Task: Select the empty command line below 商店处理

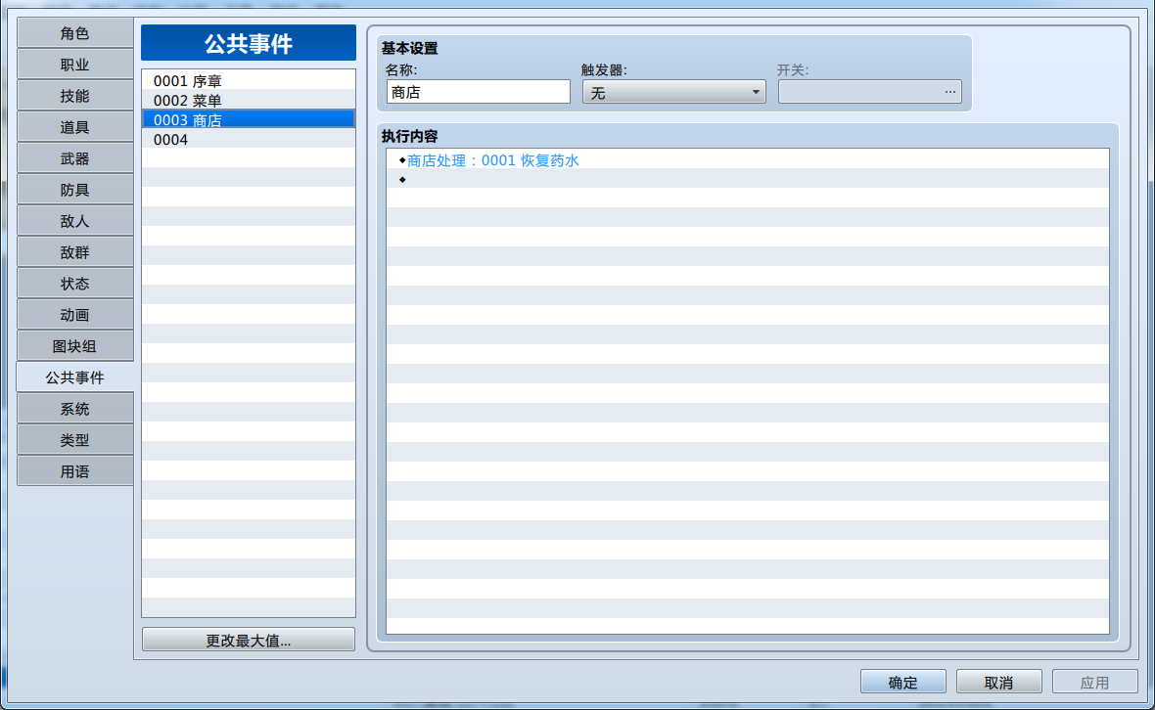Action: (748, 179)
